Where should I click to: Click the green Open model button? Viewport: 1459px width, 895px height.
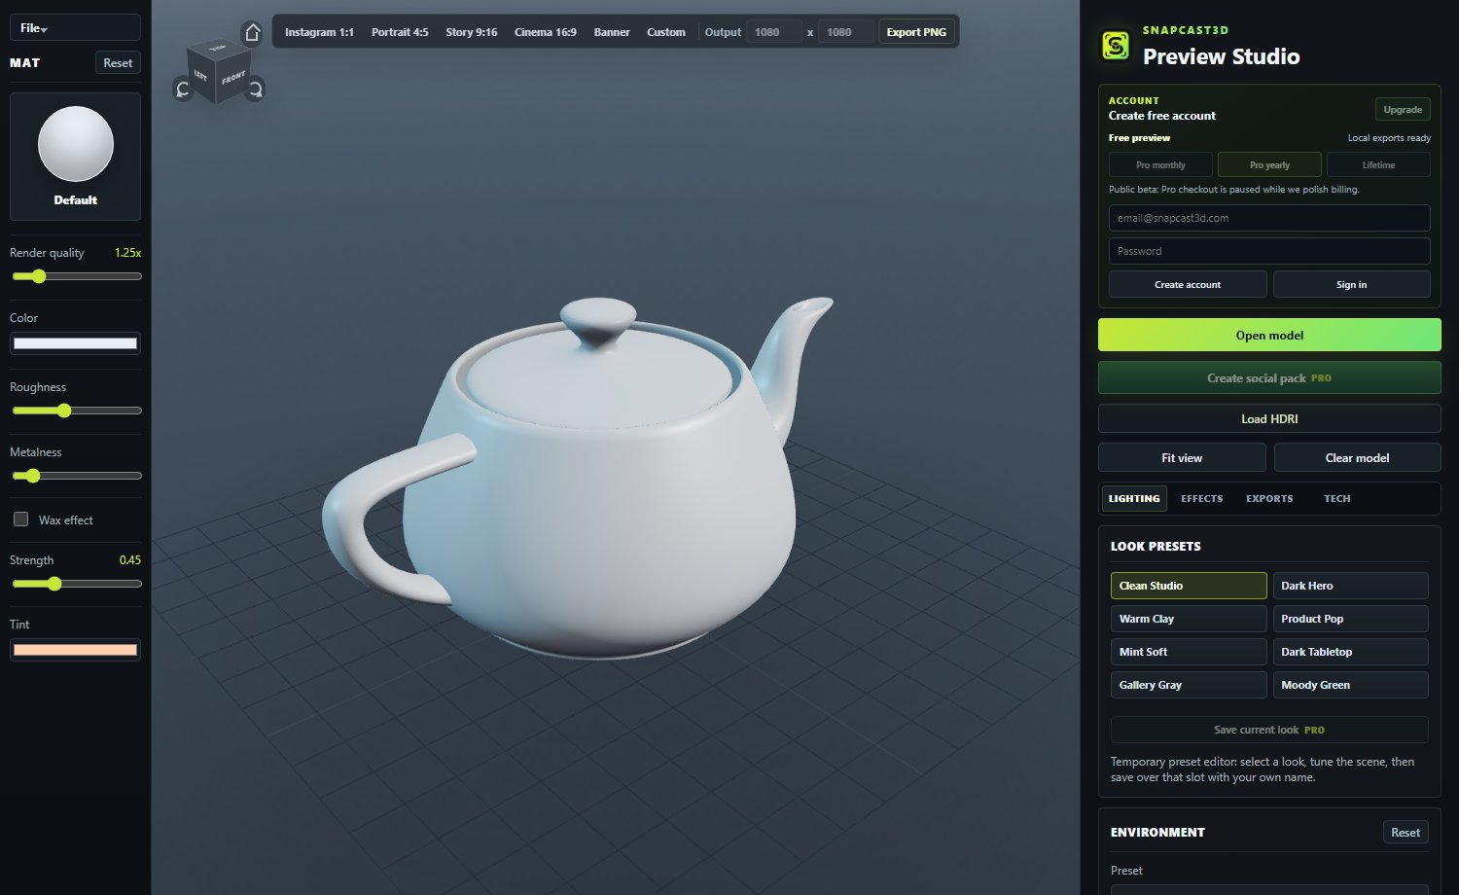[x=1269, y=335]
